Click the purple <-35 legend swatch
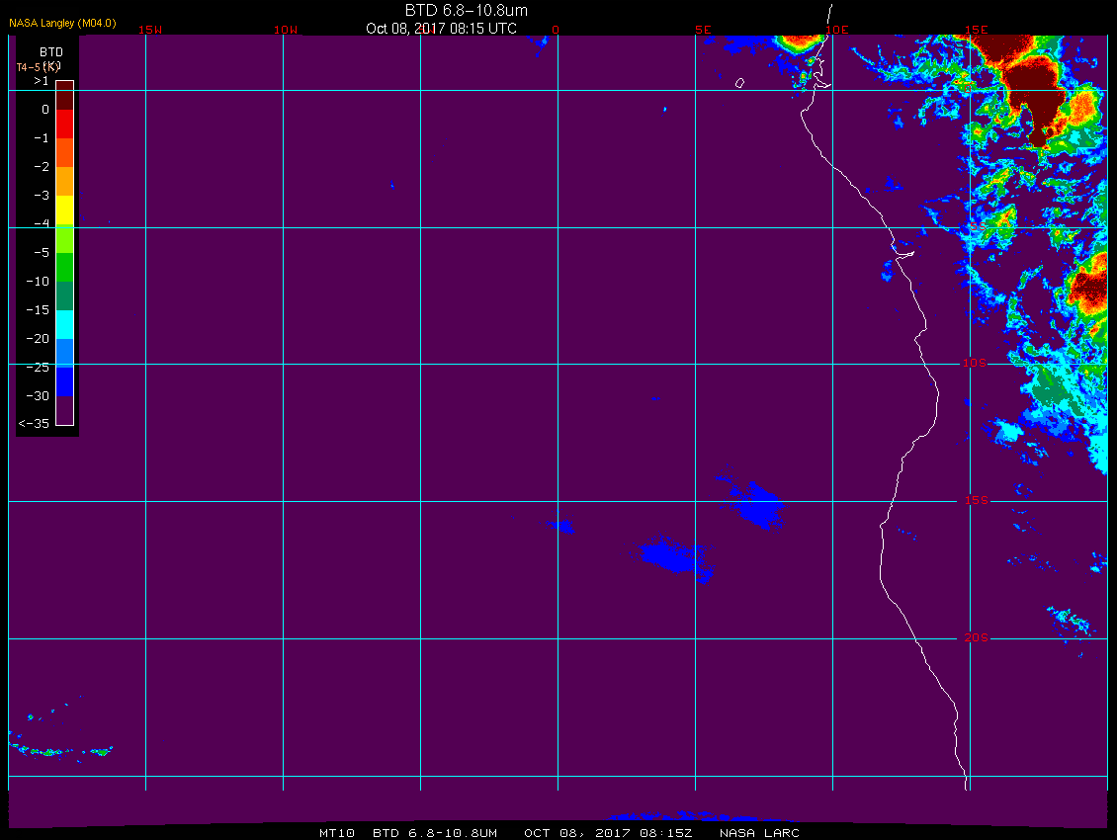1117x840 pixels. click(x=65, y=410)
